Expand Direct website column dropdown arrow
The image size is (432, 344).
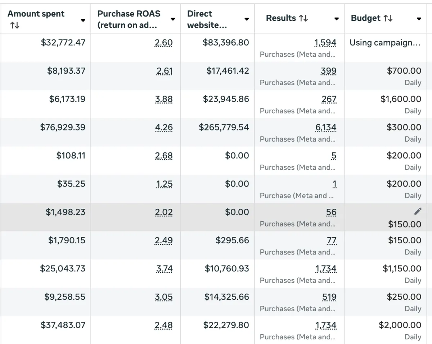(x=247, y=19)
